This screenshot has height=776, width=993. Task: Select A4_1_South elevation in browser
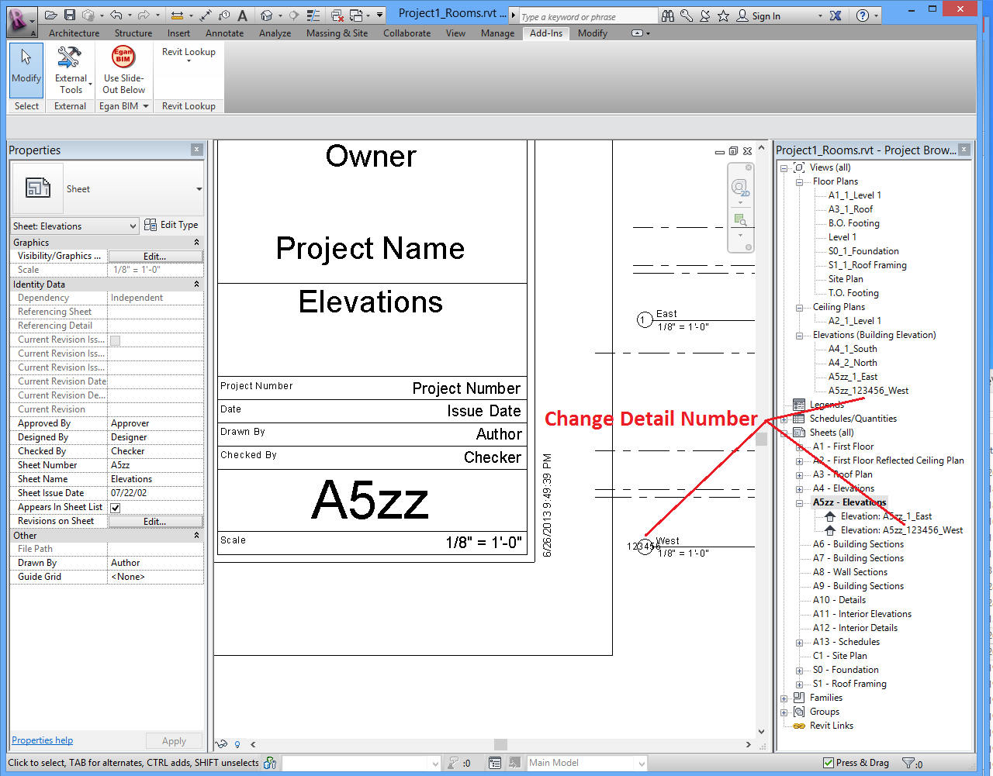[853, 349]
